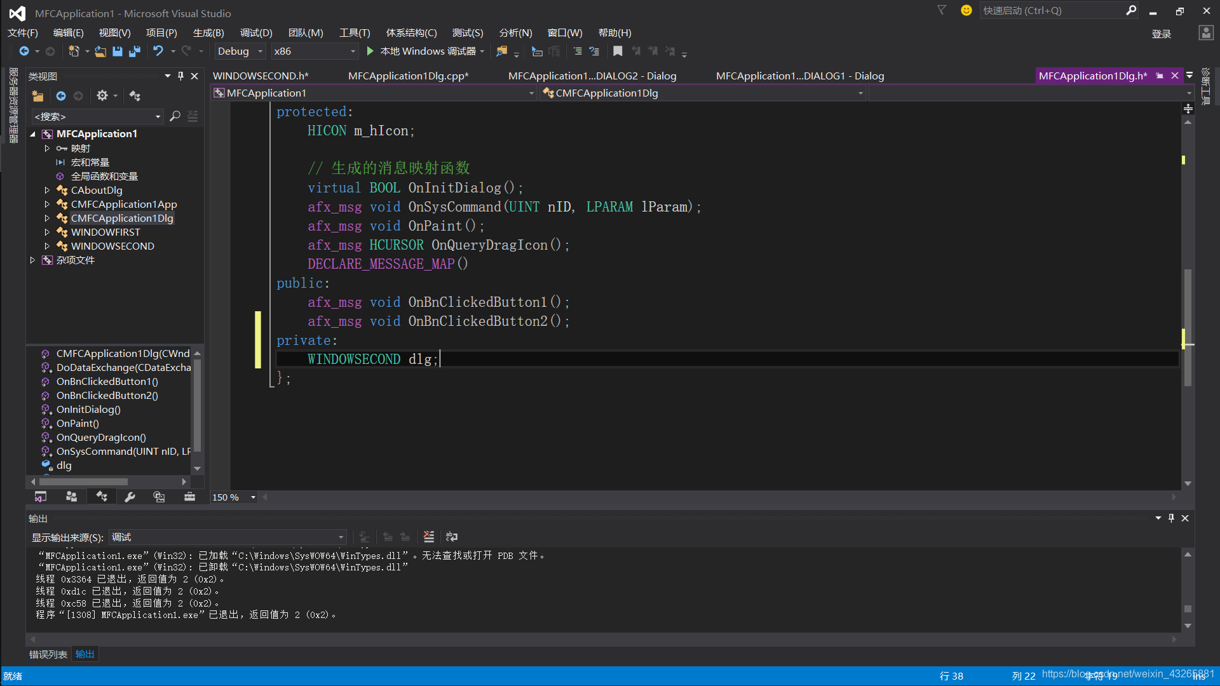
Task: Clear all output with the clear icon
Action: pyautogui.click(x=429, y=537)
